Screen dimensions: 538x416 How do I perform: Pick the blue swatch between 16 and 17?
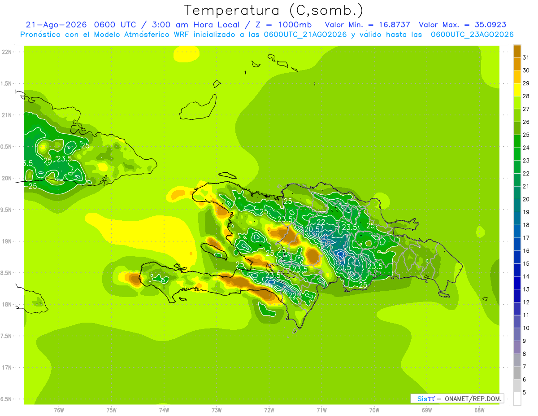pyautogui.click(x=517, y=244)
